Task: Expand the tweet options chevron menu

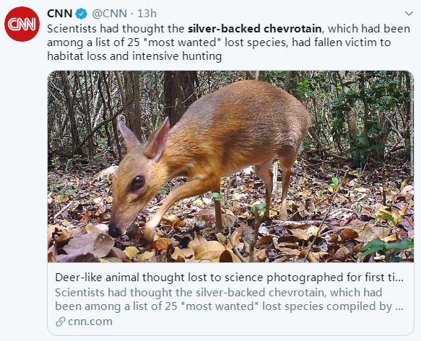Action: [409, 14]
